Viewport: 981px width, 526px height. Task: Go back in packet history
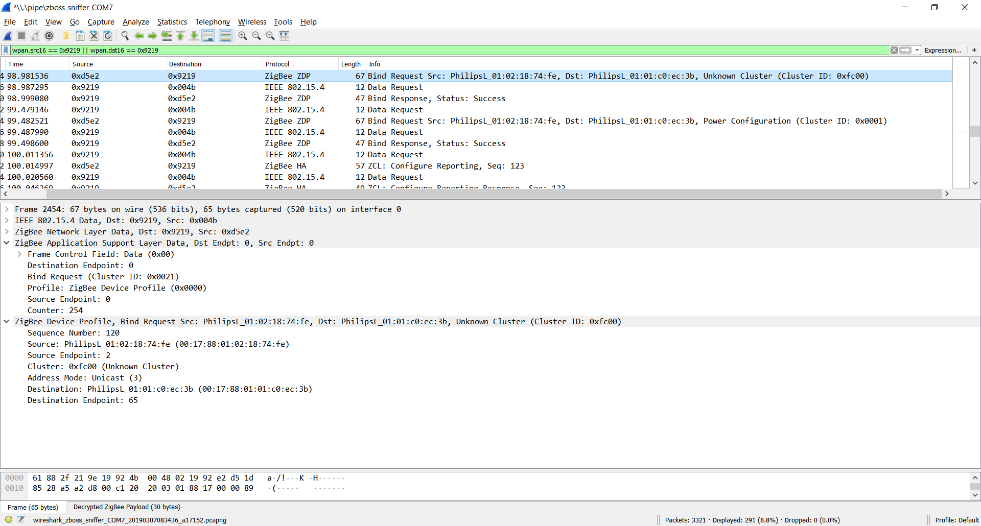coord(138,36)
